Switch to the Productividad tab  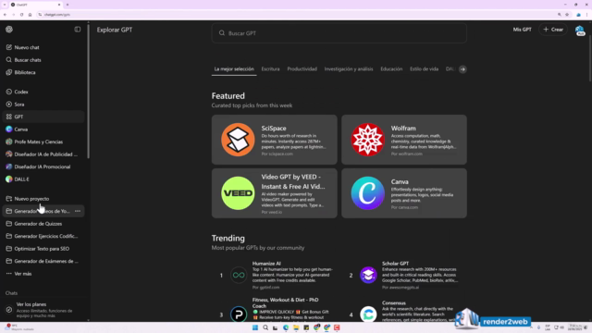(x=302, y=69)
